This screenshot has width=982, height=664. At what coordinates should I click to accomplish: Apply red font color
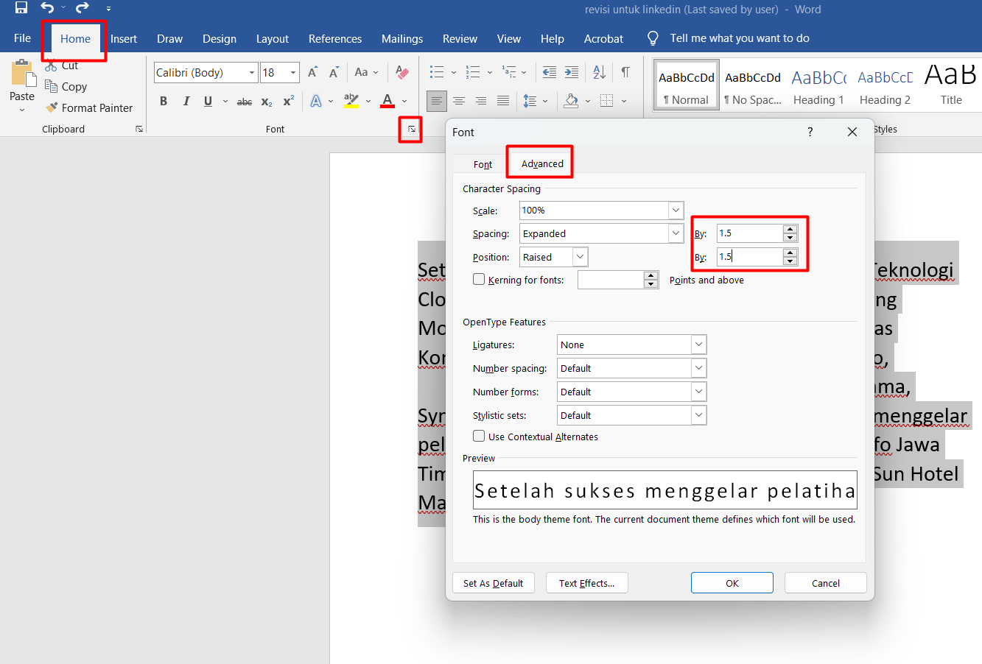(x=387, y=101)
